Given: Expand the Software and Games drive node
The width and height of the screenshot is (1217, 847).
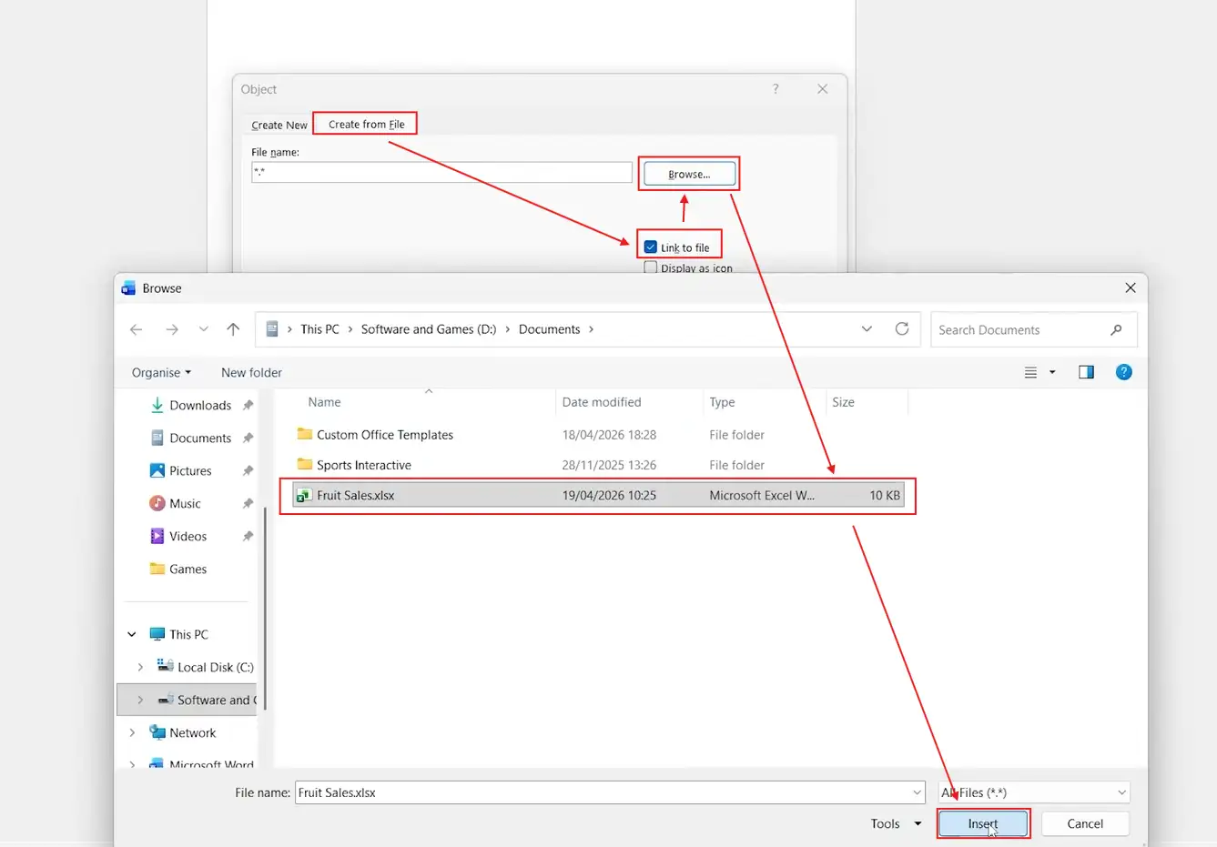Looking at the screenshot, I should point(140,700).
